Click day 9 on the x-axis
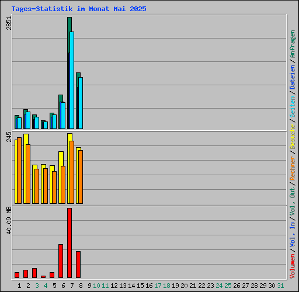 89,286
